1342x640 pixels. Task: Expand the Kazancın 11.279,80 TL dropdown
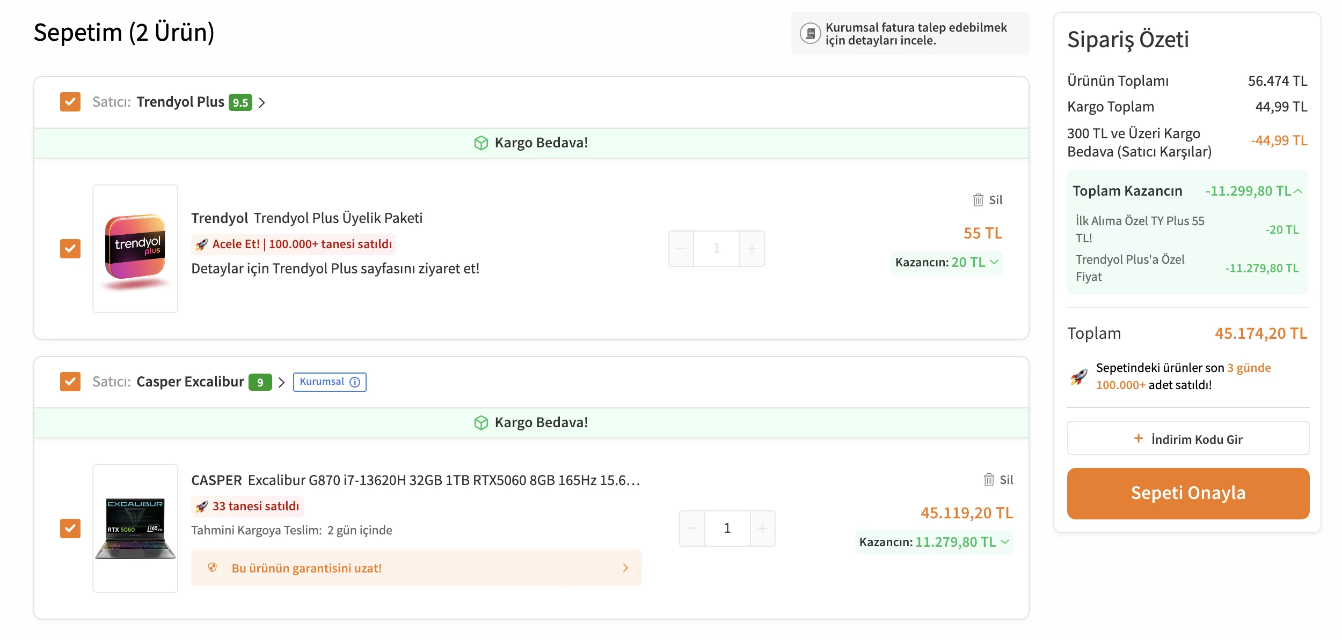tap(1005, 542)
